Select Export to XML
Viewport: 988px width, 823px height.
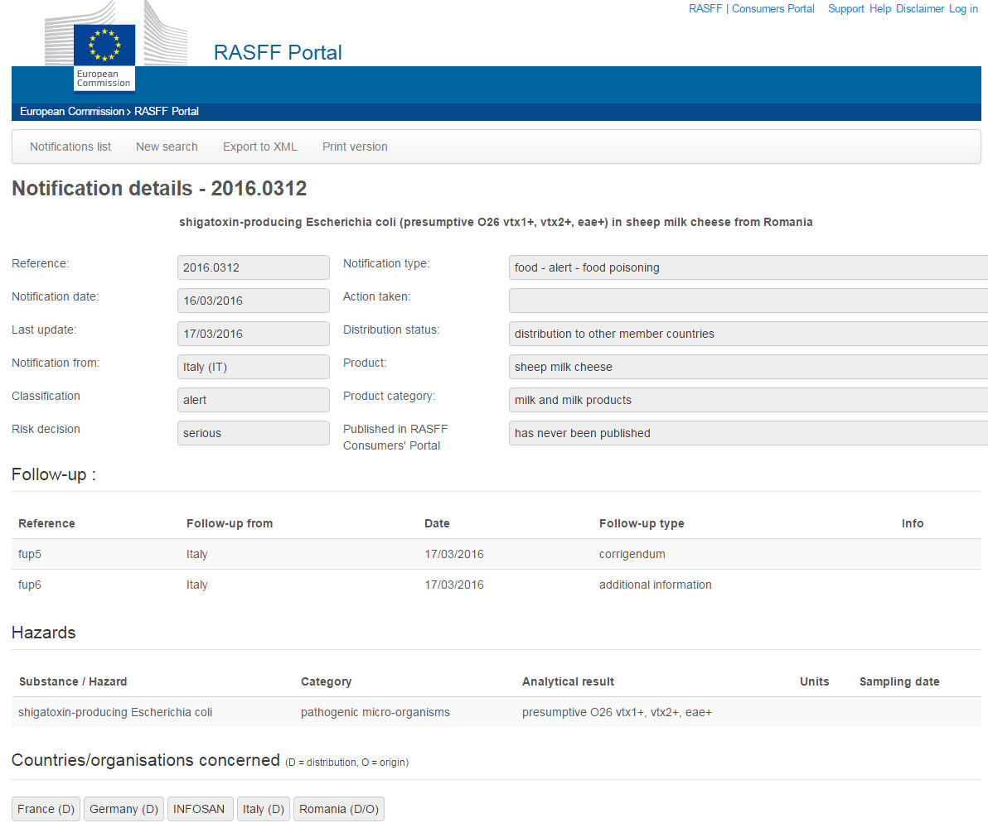pyautogui.click(x=259, y=147)
